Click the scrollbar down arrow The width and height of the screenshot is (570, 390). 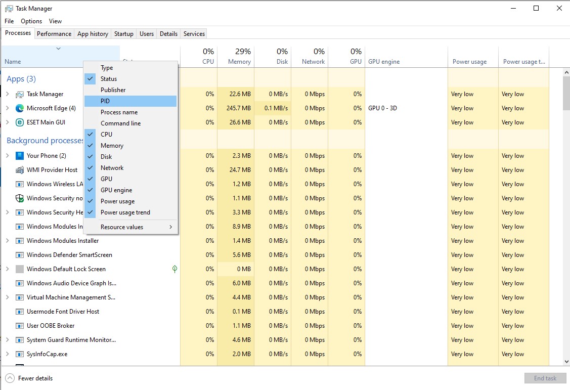click(x=566, y=362)
